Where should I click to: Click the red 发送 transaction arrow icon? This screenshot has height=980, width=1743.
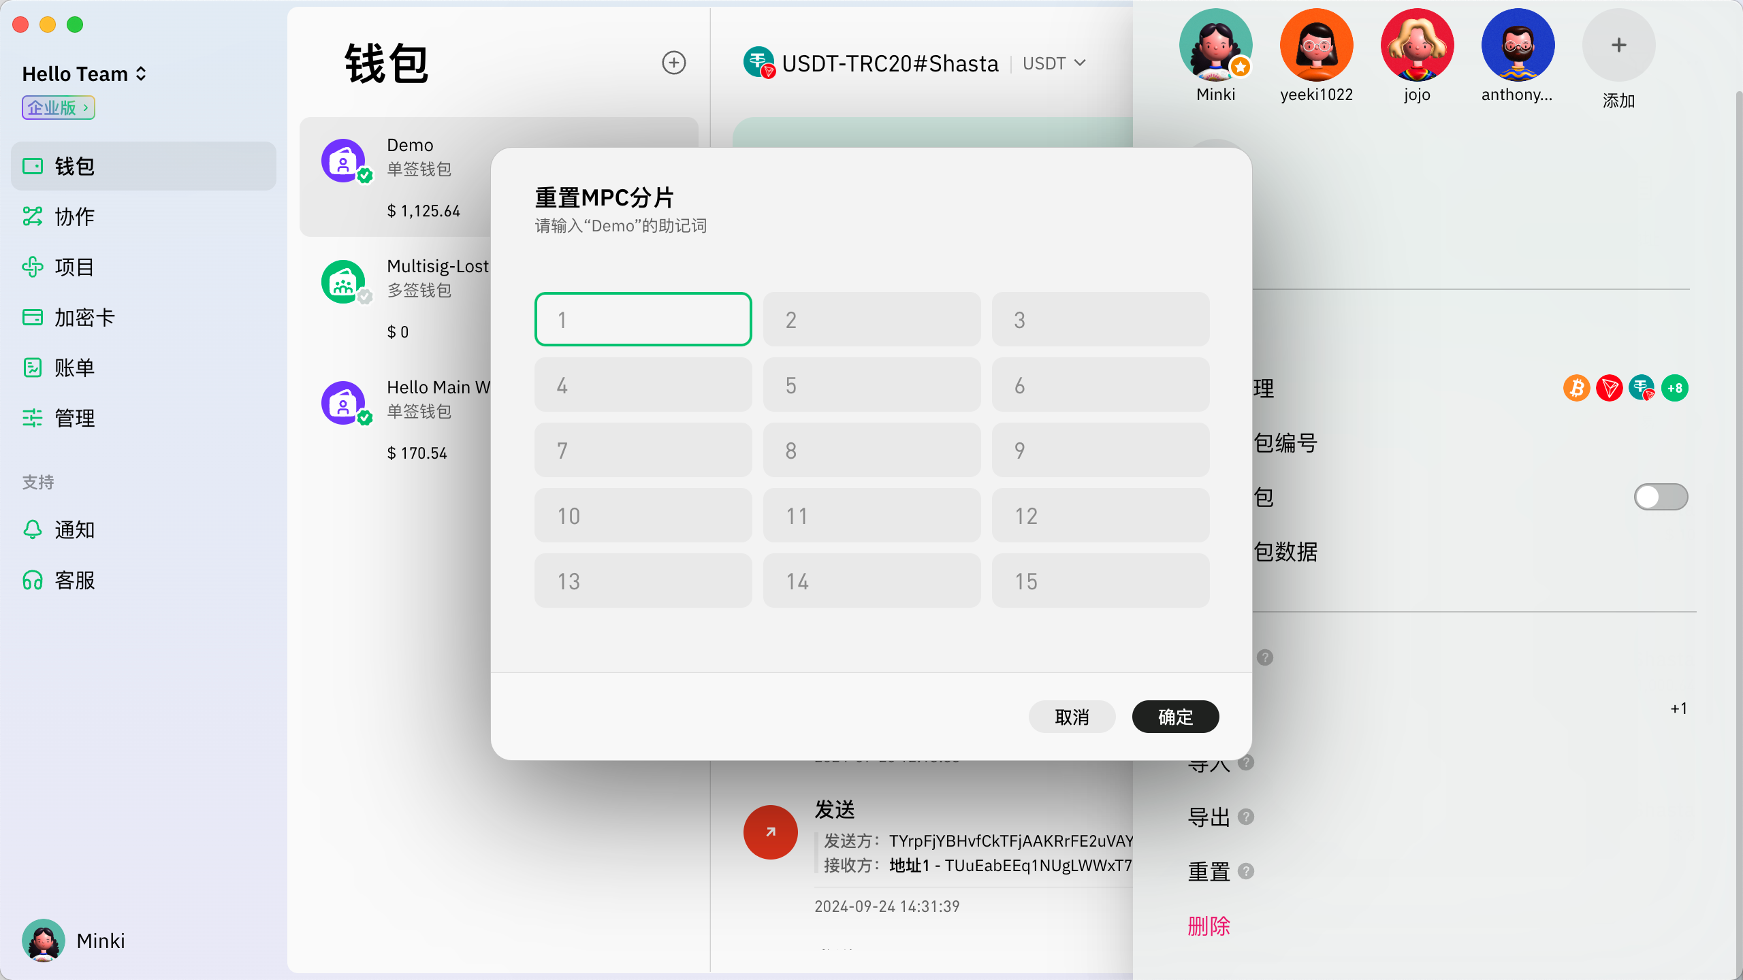(770, 832)
